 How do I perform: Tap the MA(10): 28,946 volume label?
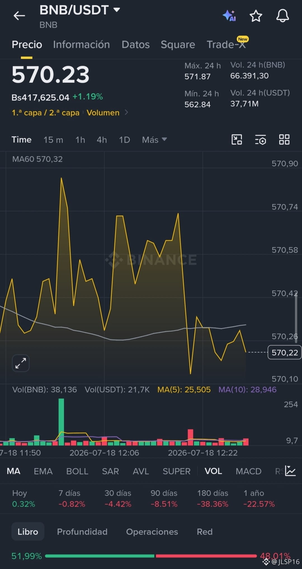[247, 390]
